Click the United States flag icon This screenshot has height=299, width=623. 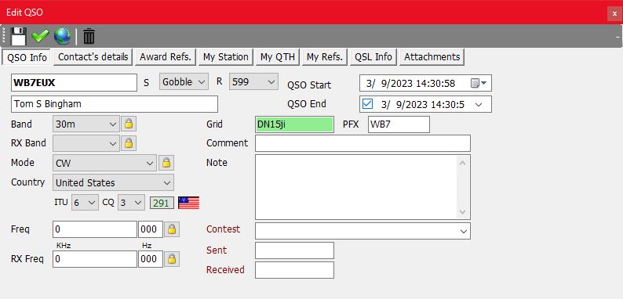point(189,203)
